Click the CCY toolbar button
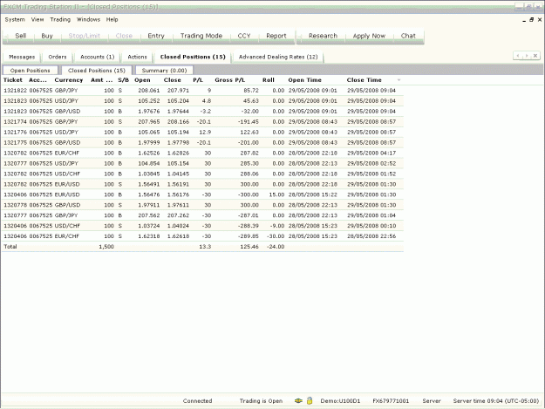Screen dimensions: 545x409 [x=244, y=36]
